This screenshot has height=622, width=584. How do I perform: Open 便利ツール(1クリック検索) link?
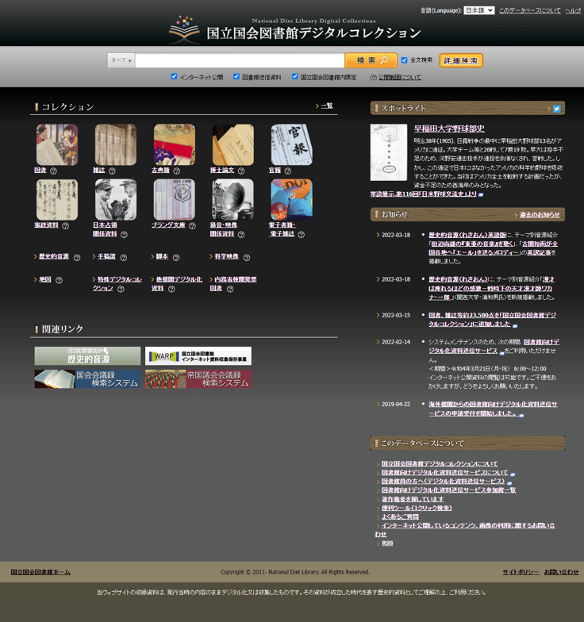tap(417, 508)
